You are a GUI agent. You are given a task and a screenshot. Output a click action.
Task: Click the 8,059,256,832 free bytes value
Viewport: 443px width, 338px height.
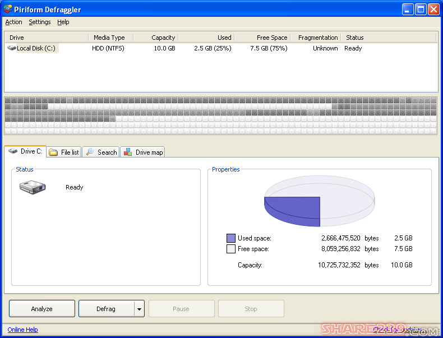(341, 249)
